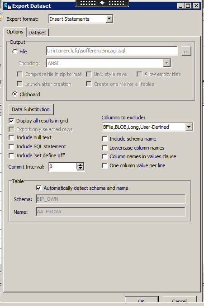This screenshot has height=306, width=204.
Task: Select the Clipboard output radio button
Action: (x=15, y=94)
